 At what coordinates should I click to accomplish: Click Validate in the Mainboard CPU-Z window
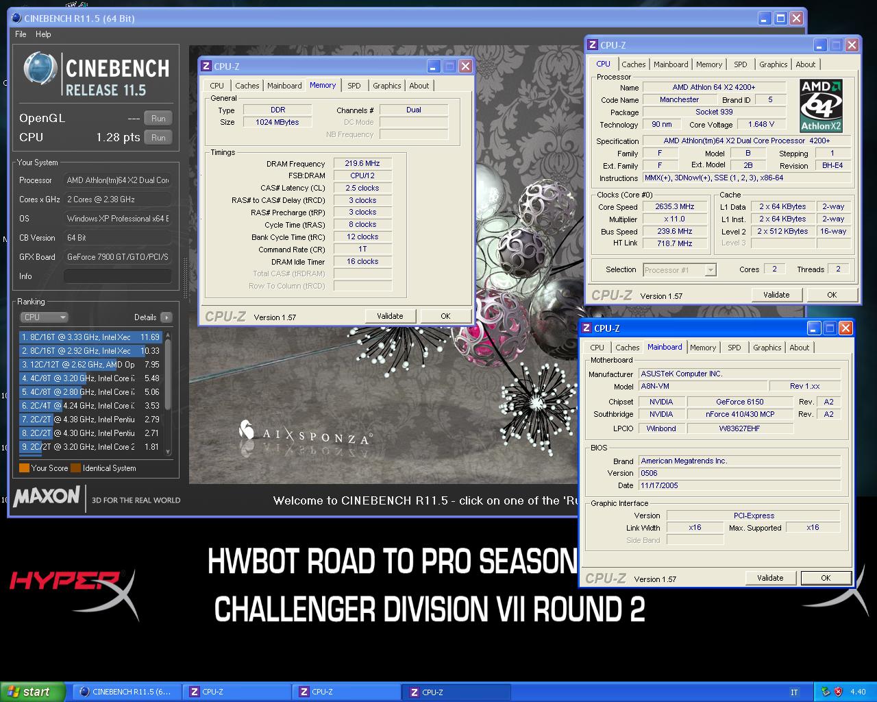(x=770, y=578)
